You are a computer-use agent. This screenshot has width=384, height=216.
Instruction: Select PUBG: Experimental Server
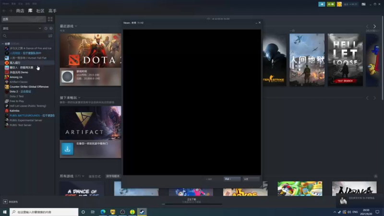tap(26, 120)
